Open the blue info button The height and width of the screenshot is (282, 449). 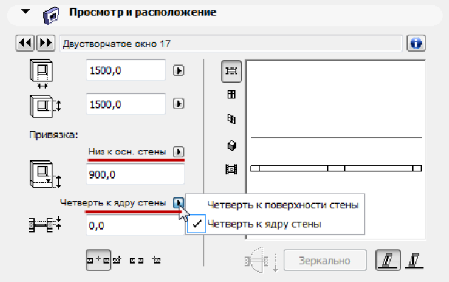pyautogui.click(x=416, y=43)
